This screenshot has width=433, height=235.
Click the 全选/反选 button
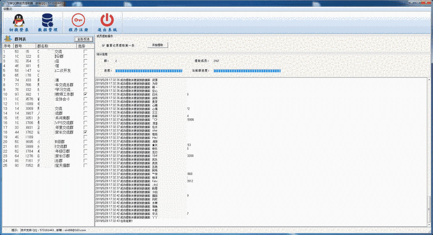(84, 39)
